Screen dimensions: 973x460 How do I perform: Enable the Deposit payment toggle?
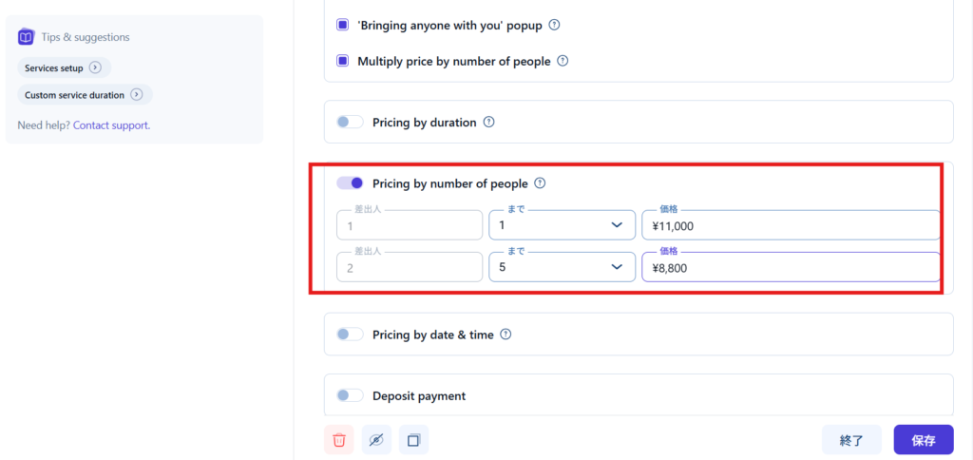point(350,395)
